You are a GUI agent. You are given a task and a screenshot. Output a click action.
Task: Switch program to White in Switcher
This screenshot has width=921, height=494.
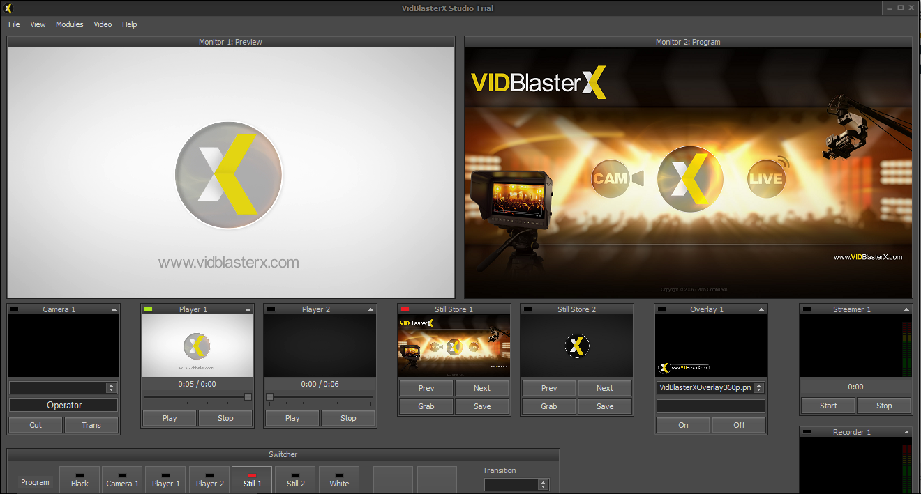point(339,480)
